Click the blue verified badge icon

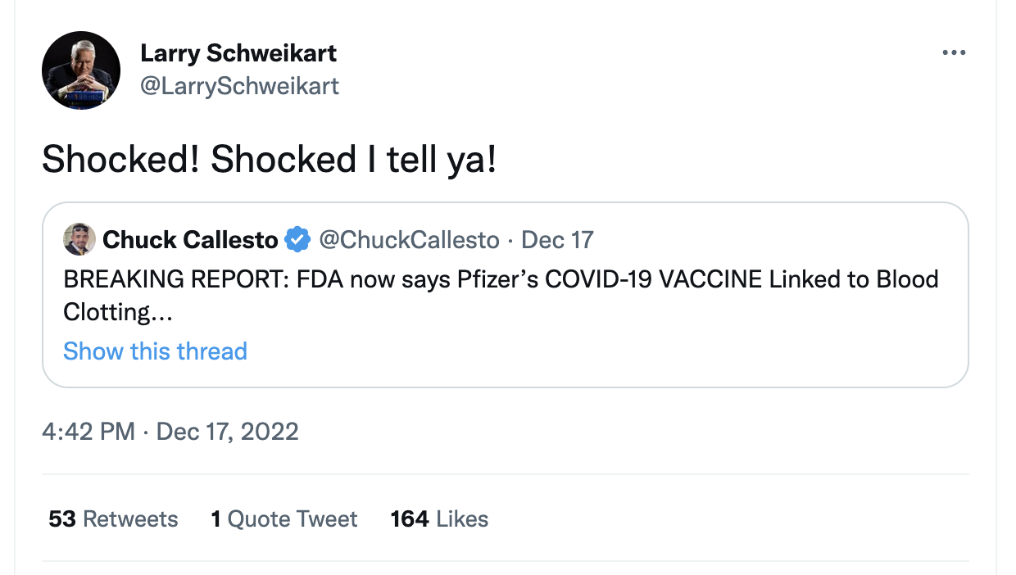point(297,240)
